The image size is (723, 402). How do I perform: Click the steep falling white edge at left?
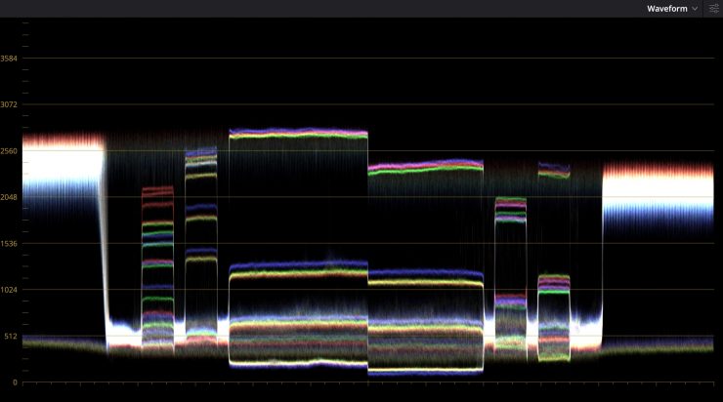tap(104, 254)
